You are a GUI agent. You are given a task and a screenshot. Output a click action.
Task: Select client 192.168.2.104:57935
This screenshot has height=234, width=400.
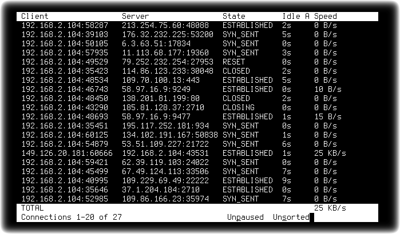65,53
